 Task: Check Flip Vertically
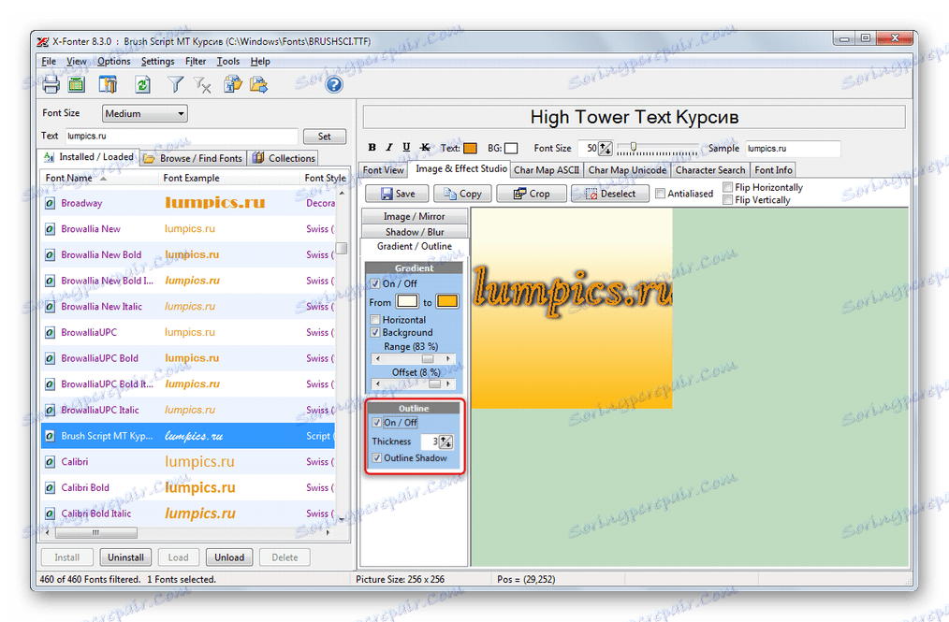pyautogui.click(x=728, y=200)
